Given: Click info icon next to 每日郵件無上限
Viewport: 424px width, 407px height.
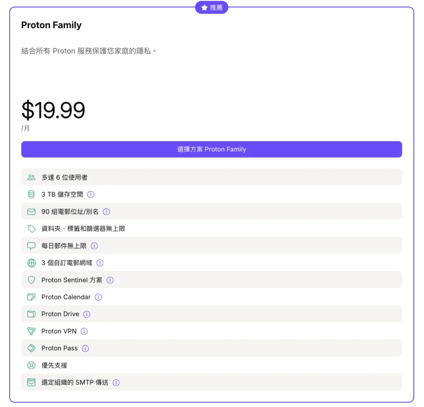Looking at the screenshot, I should 94,246.
